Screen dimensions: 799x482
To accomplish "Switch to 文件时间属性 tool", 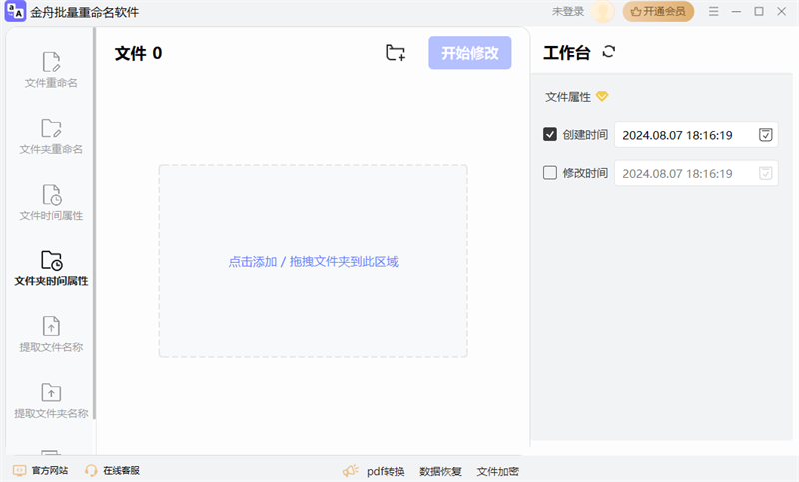I will pyautogui.click(x=51, y=203).
